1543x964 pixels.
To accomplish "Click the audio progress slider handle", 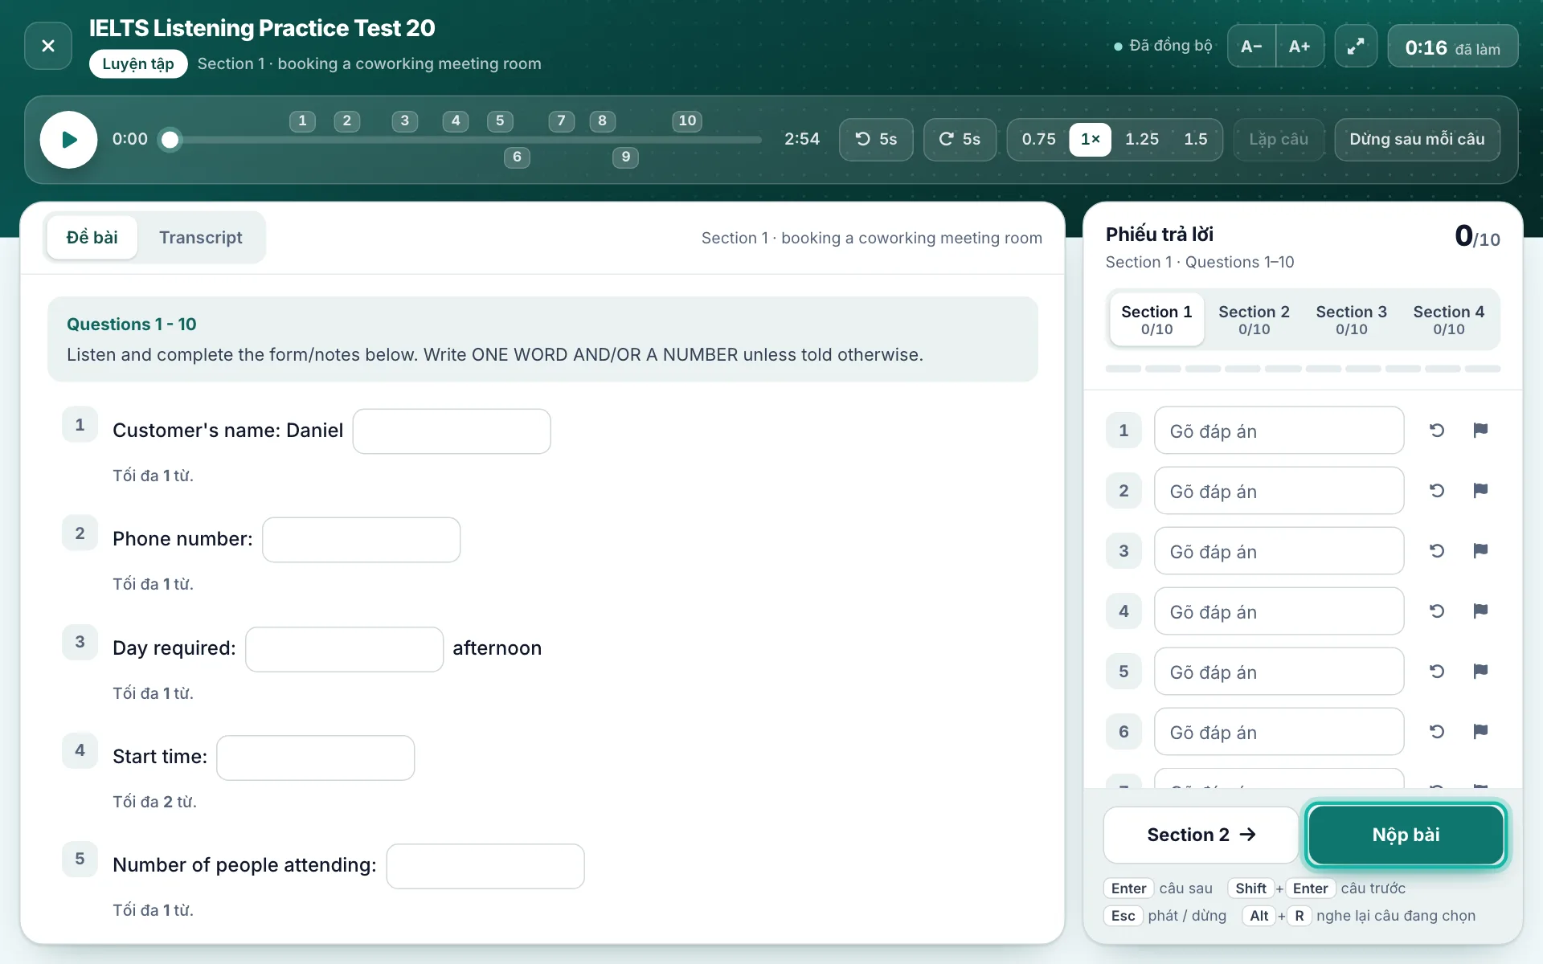I will point(170,140).
